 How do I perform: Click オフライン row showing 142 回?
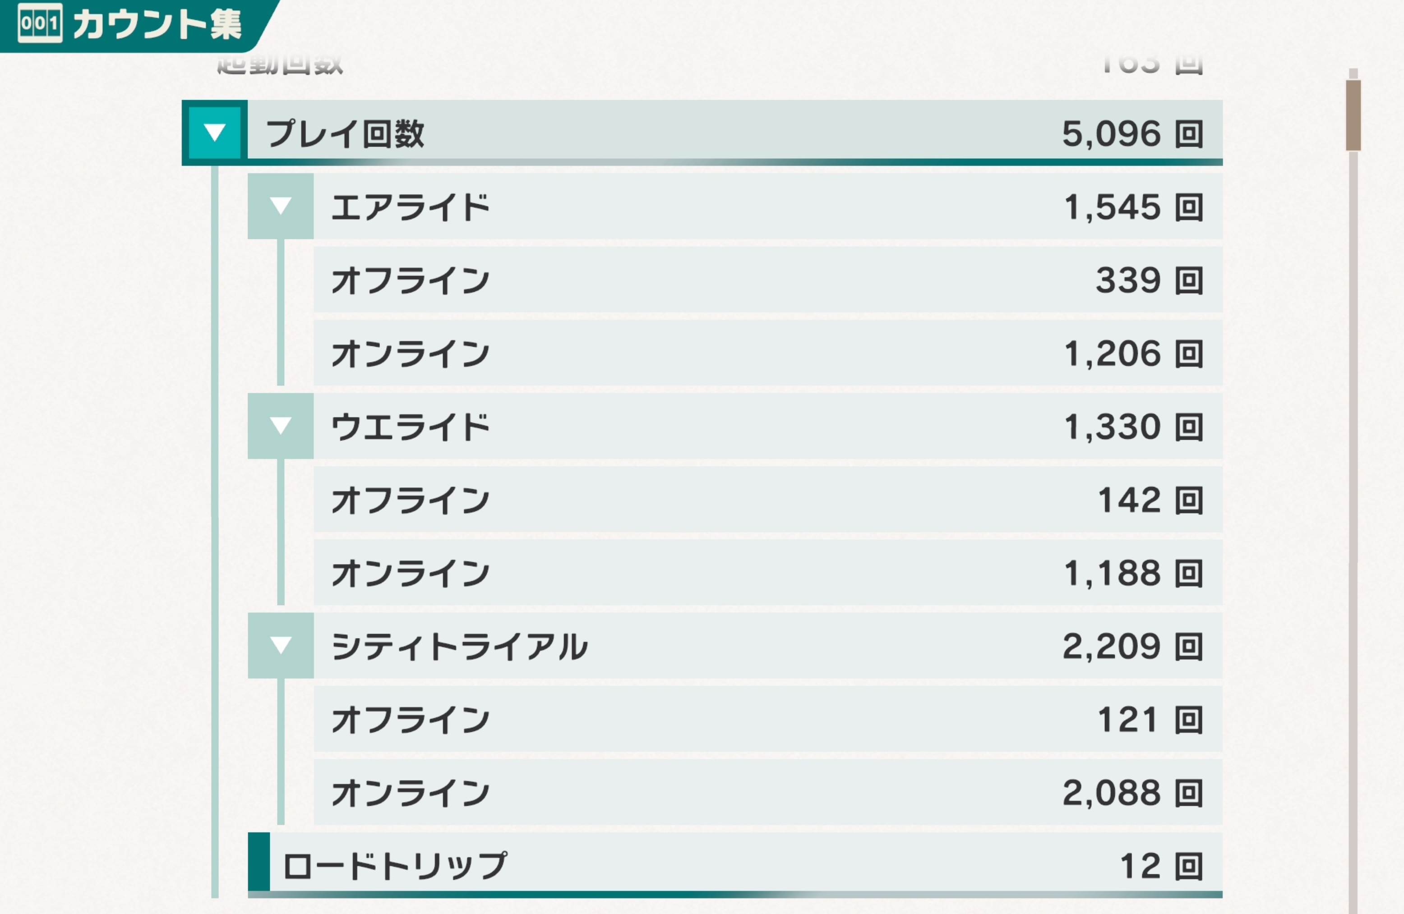(x=767, y=500)
